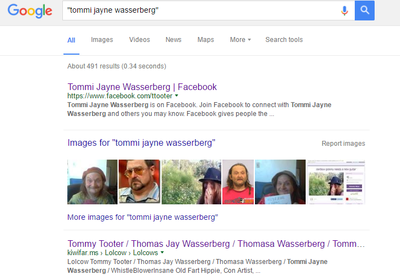The height and width of the screenshot is (280, 400).
Task: Open first image thumbnail with red beanie
Action: pos(92,182)
